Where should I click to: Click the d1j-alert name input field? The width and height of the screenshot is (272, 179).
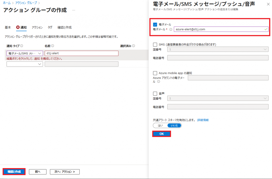81,53
